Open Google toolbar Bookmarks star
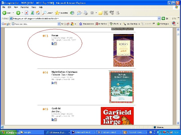 (x=86, y=24)
